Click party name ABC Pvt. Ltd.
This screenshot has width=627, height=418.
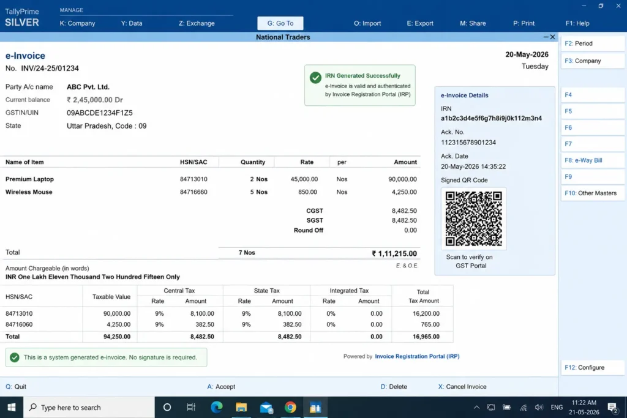[88, 87]
